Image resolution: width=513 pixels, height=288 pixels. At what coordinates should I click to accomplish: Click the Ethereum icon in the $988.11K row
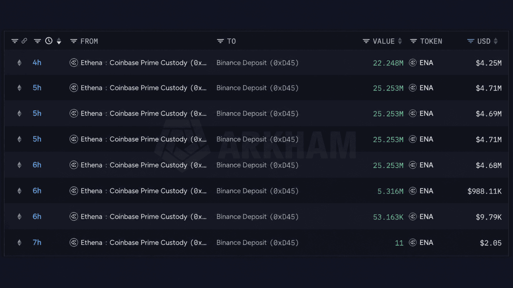point(19,191)
